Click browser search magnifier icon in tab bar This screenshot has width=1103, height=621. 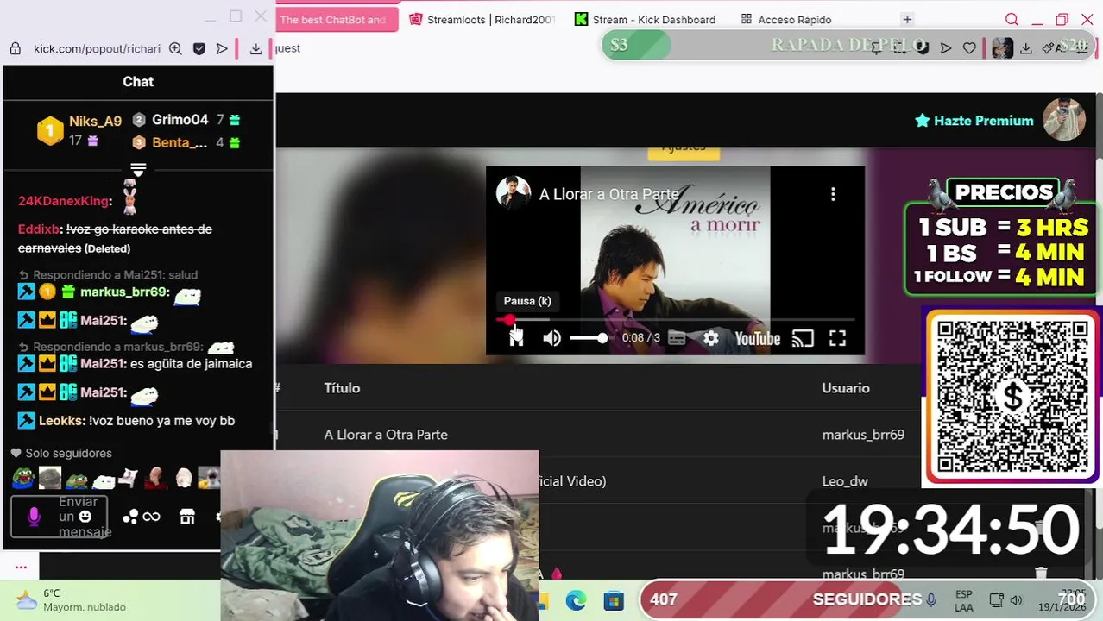tap(1012, 19)
